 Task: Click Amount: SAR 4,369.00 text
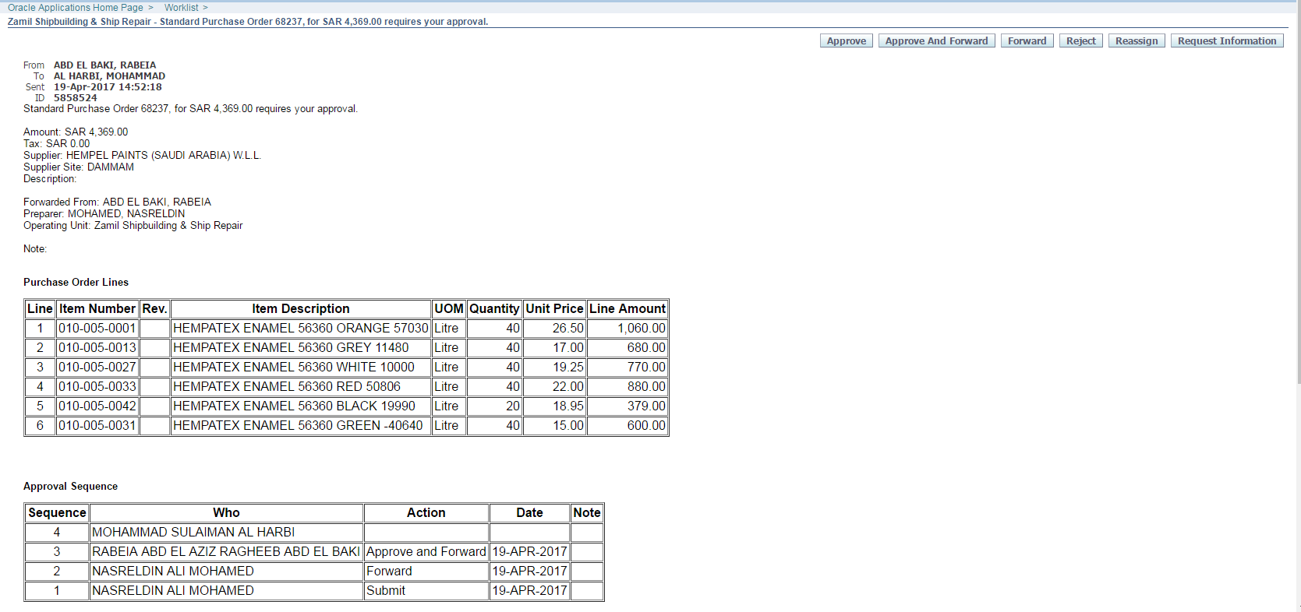[x=76, y=132]
